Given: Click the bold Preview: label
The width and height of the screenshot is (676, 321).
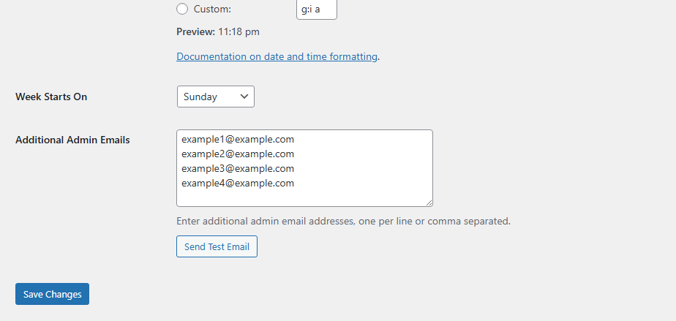Looking at the screenshot, I should pyautogui.click(x=195, y=31).
